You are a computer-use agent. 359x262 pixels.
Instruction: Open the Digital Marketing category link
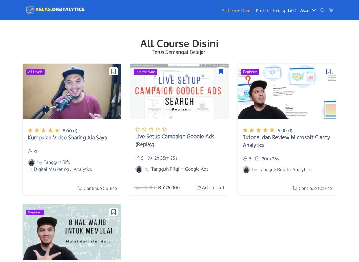click(x=51, y=169)
